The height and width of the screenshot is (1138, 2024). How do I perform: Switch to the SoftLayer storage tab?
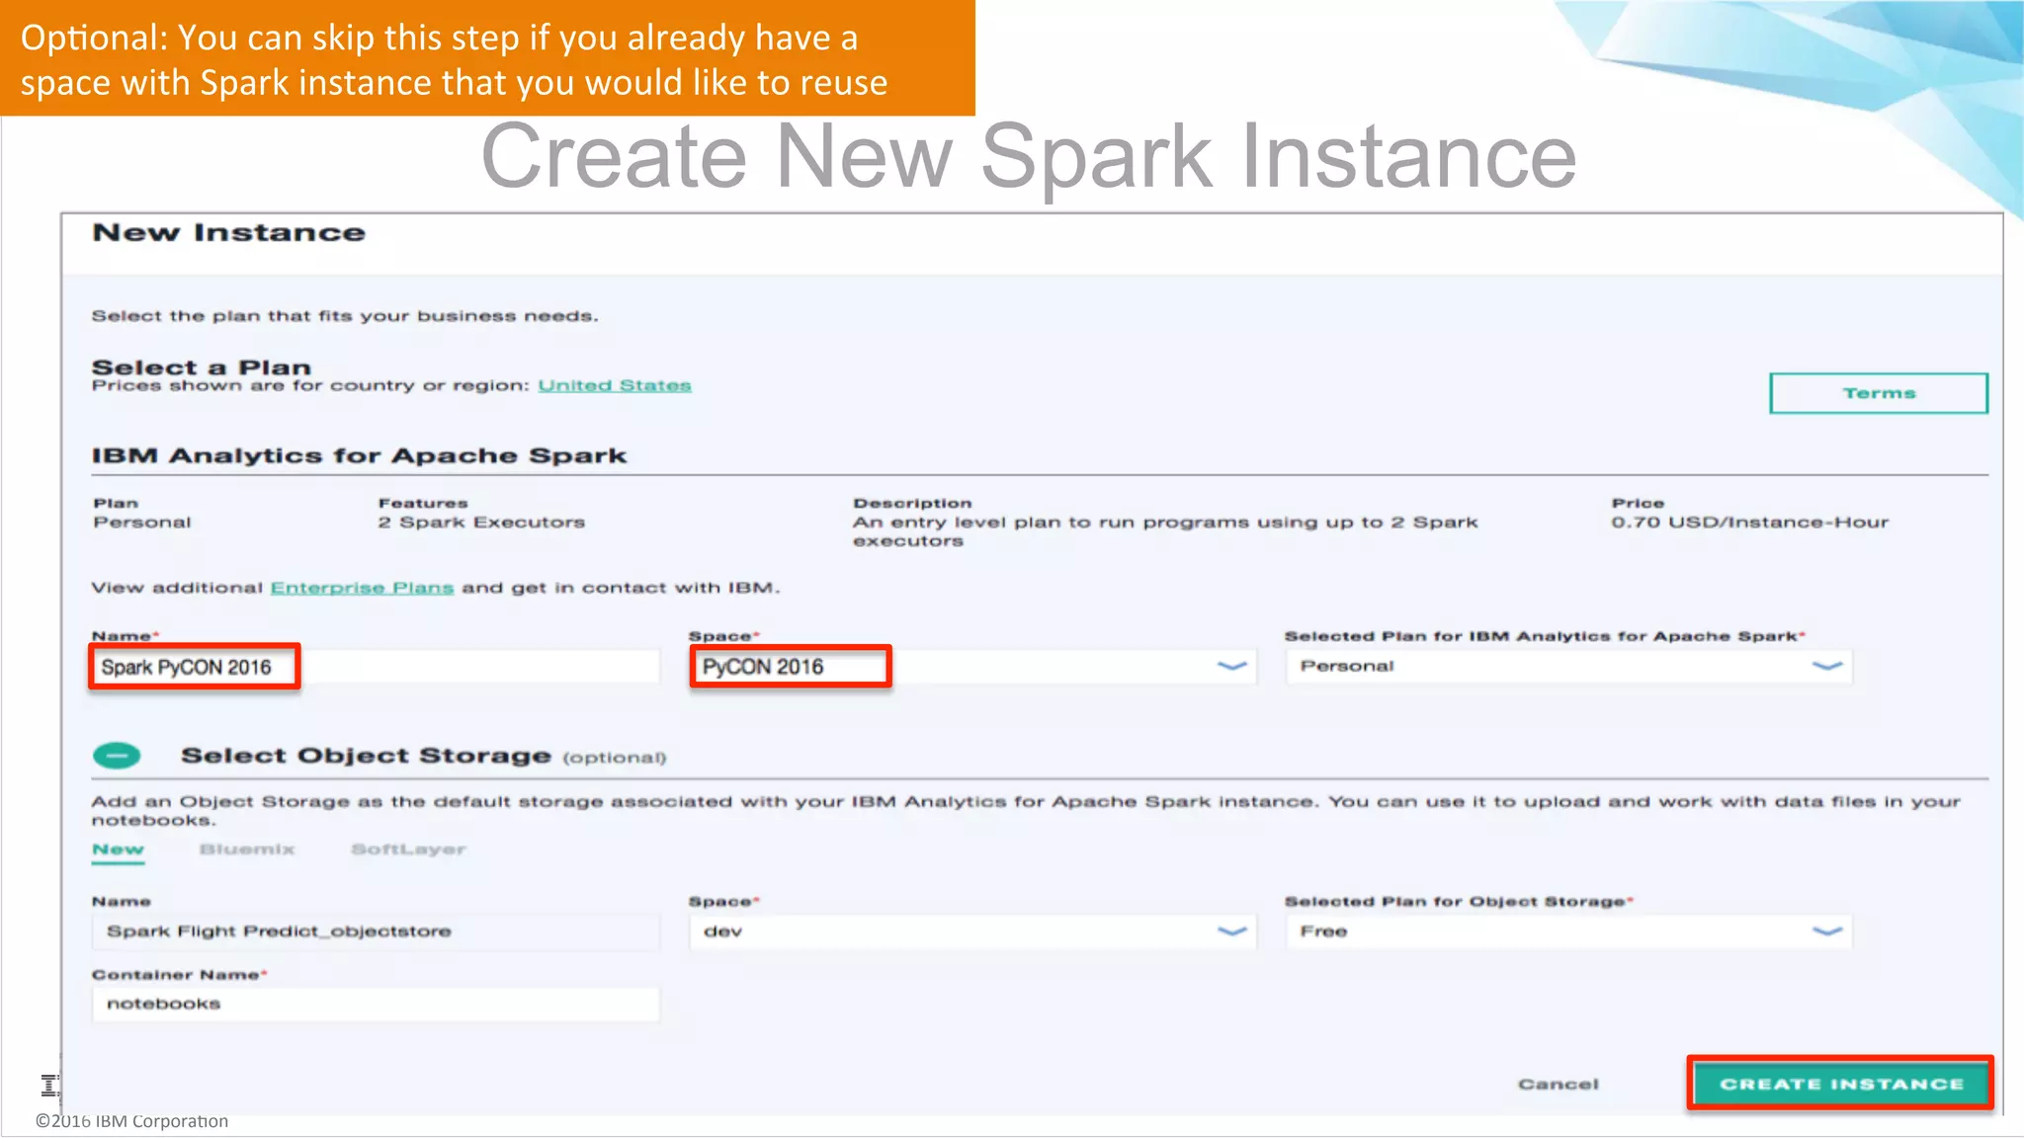pyautogui.click(x=408, y=850)
